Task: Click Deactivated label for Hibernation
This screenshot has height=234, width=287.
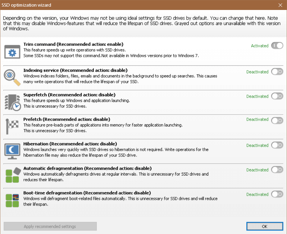Action: [x=257, y=145]
